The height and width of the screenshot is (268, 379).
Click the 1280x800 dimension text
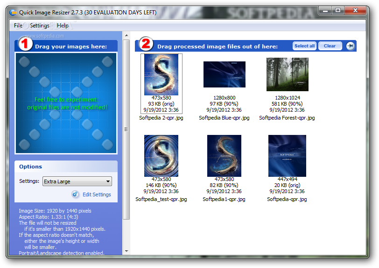[x=225, y=98]
